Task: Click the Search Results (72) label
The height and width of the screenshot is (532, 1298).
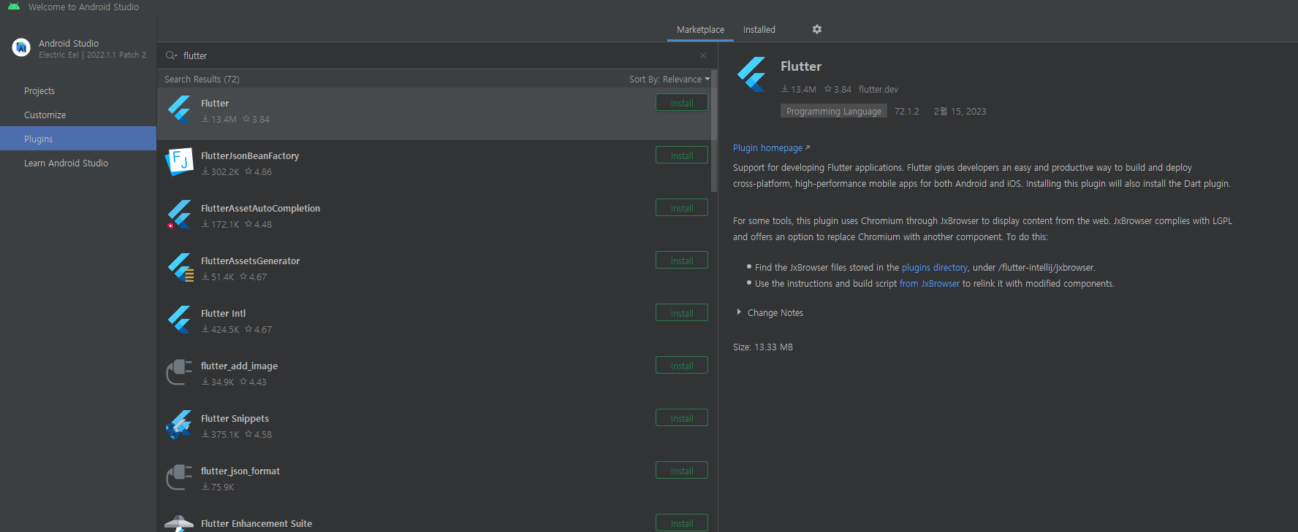Action: pyautogui.click(x=202, y=80)
